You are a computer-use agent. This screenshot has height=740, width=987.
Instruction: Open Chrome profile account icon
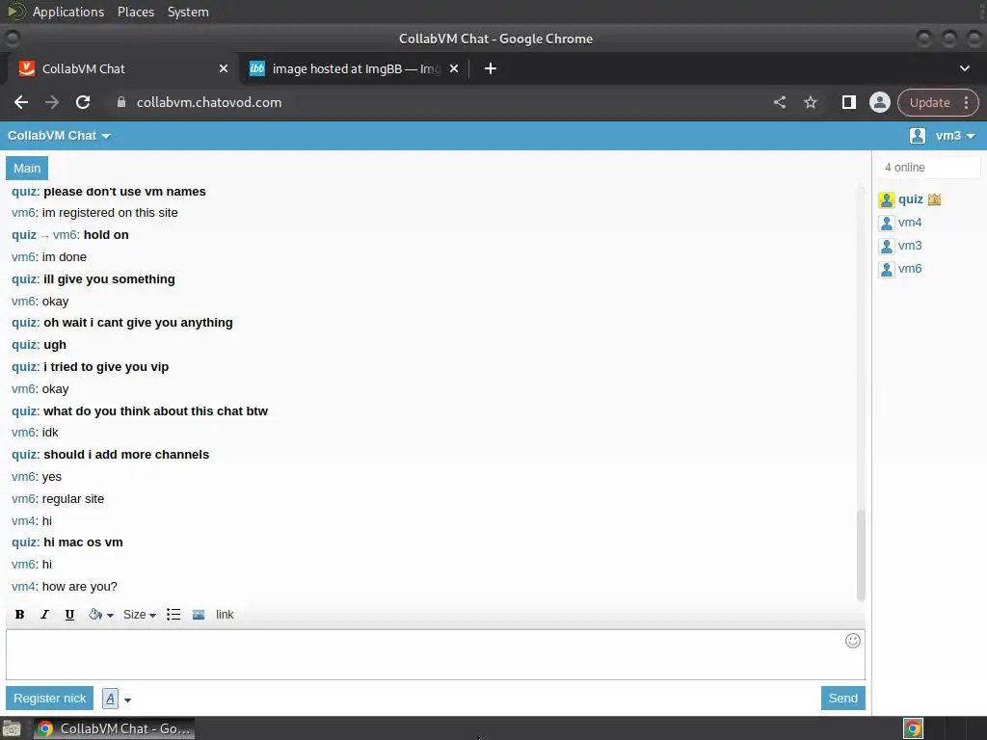tap(879, 102)
